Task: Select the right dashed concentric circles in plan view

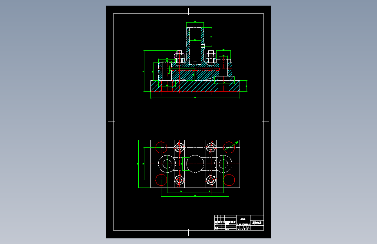Action: tap(224, 164)
